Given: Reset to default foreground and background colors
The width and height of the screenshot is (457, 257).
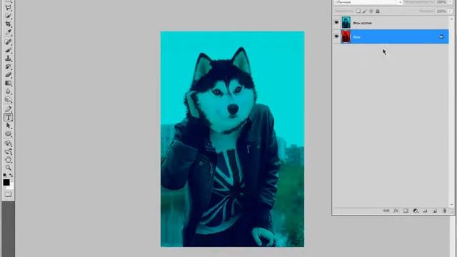Looking at the screenshot, I should [5, 175].
